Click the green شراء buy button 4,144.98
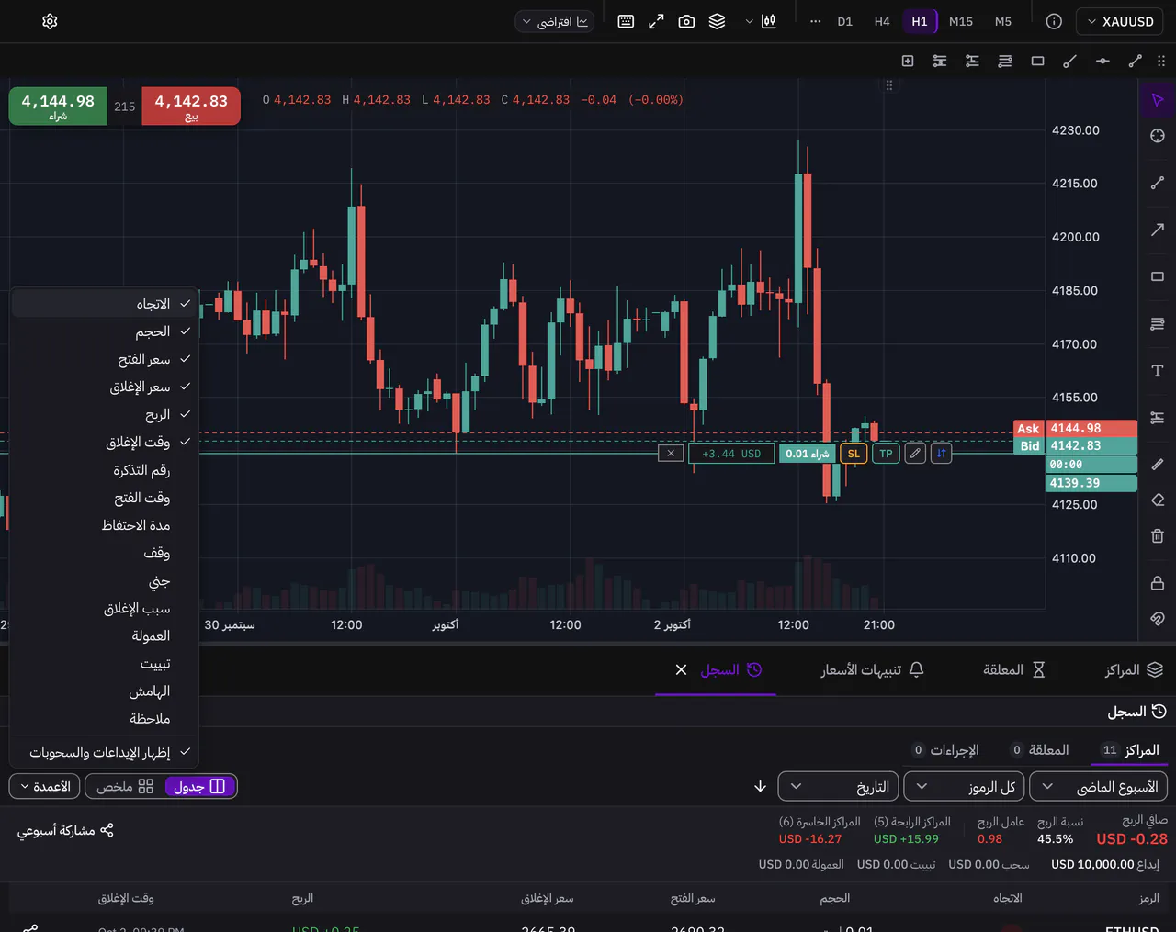The width and height of the screenshot is (1176, 932). pos(58,106)
